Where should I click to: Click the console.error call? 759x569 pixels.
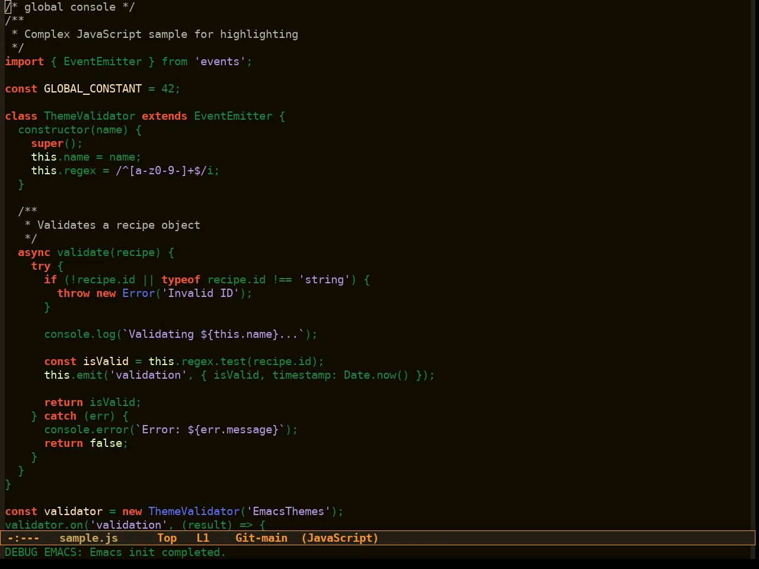[x=87, y=430]
